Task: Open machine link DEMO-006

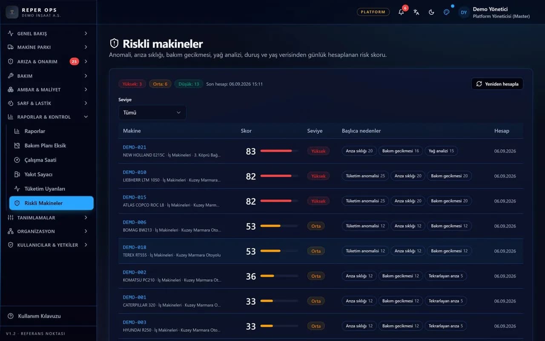Action: [135, 222]
